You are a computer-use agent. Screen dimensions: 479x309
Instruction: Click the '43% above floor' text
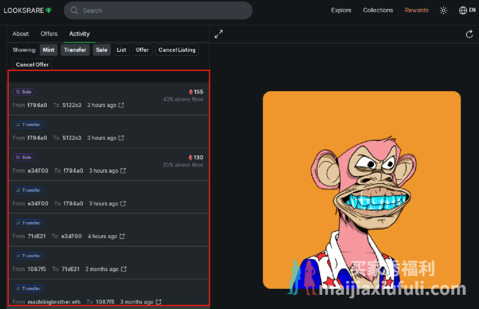tap(183, 99)
